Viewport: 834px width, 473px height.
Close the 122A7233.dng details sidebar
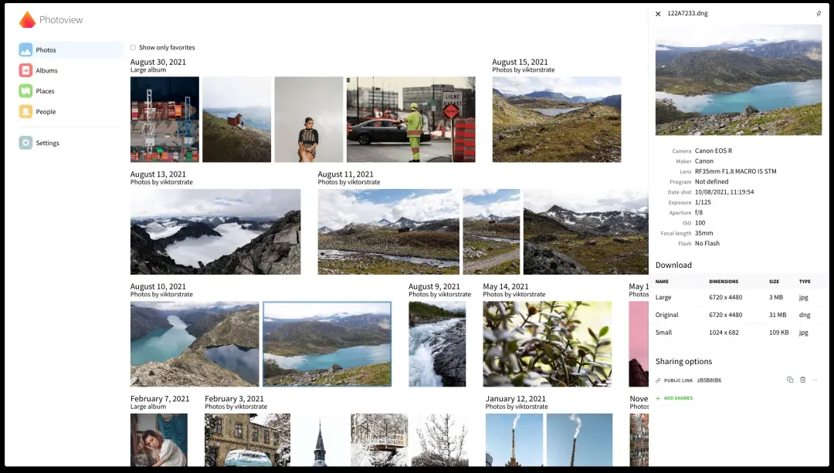click(658, 14)
